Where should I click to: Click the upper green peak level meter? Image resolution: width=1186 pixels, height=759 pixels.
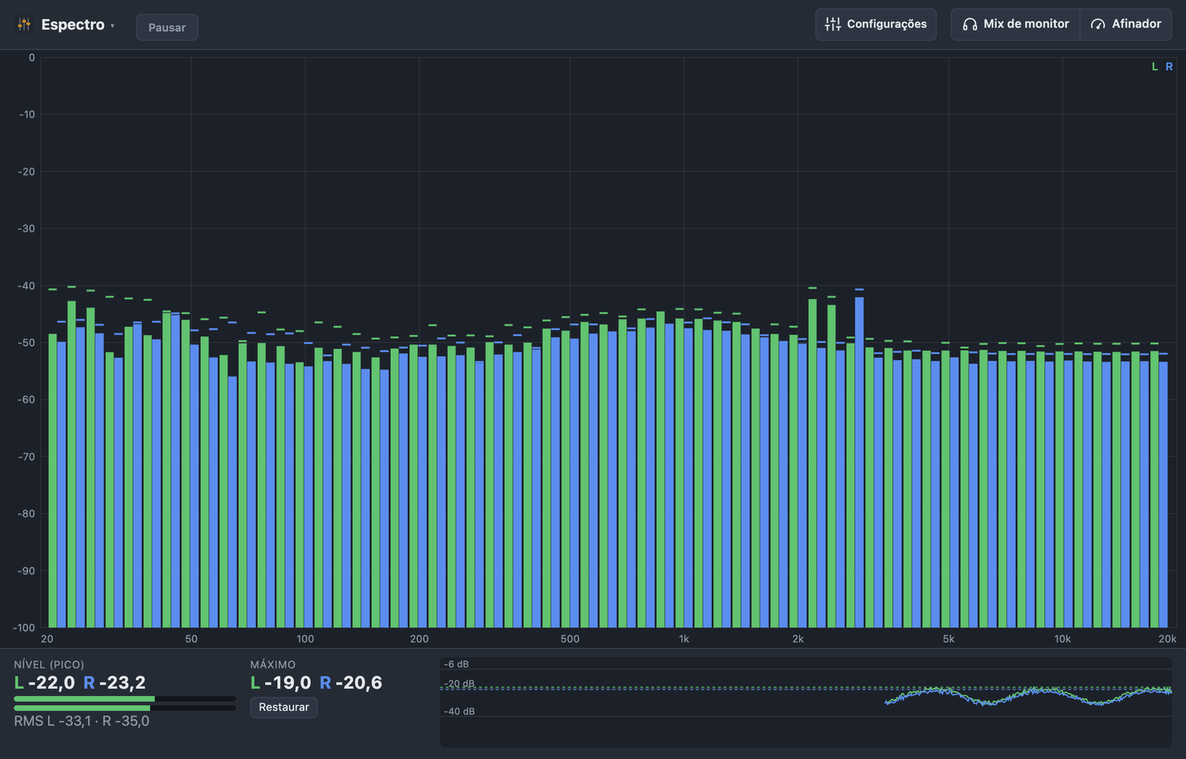pyautogui.click(x=125, y=698)
